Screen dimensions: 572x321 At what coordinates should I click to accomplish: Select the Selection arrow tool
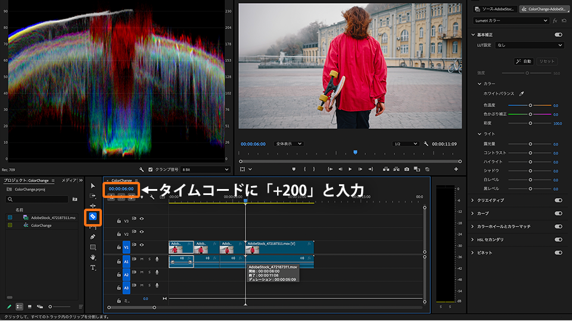tap(93, 186)
